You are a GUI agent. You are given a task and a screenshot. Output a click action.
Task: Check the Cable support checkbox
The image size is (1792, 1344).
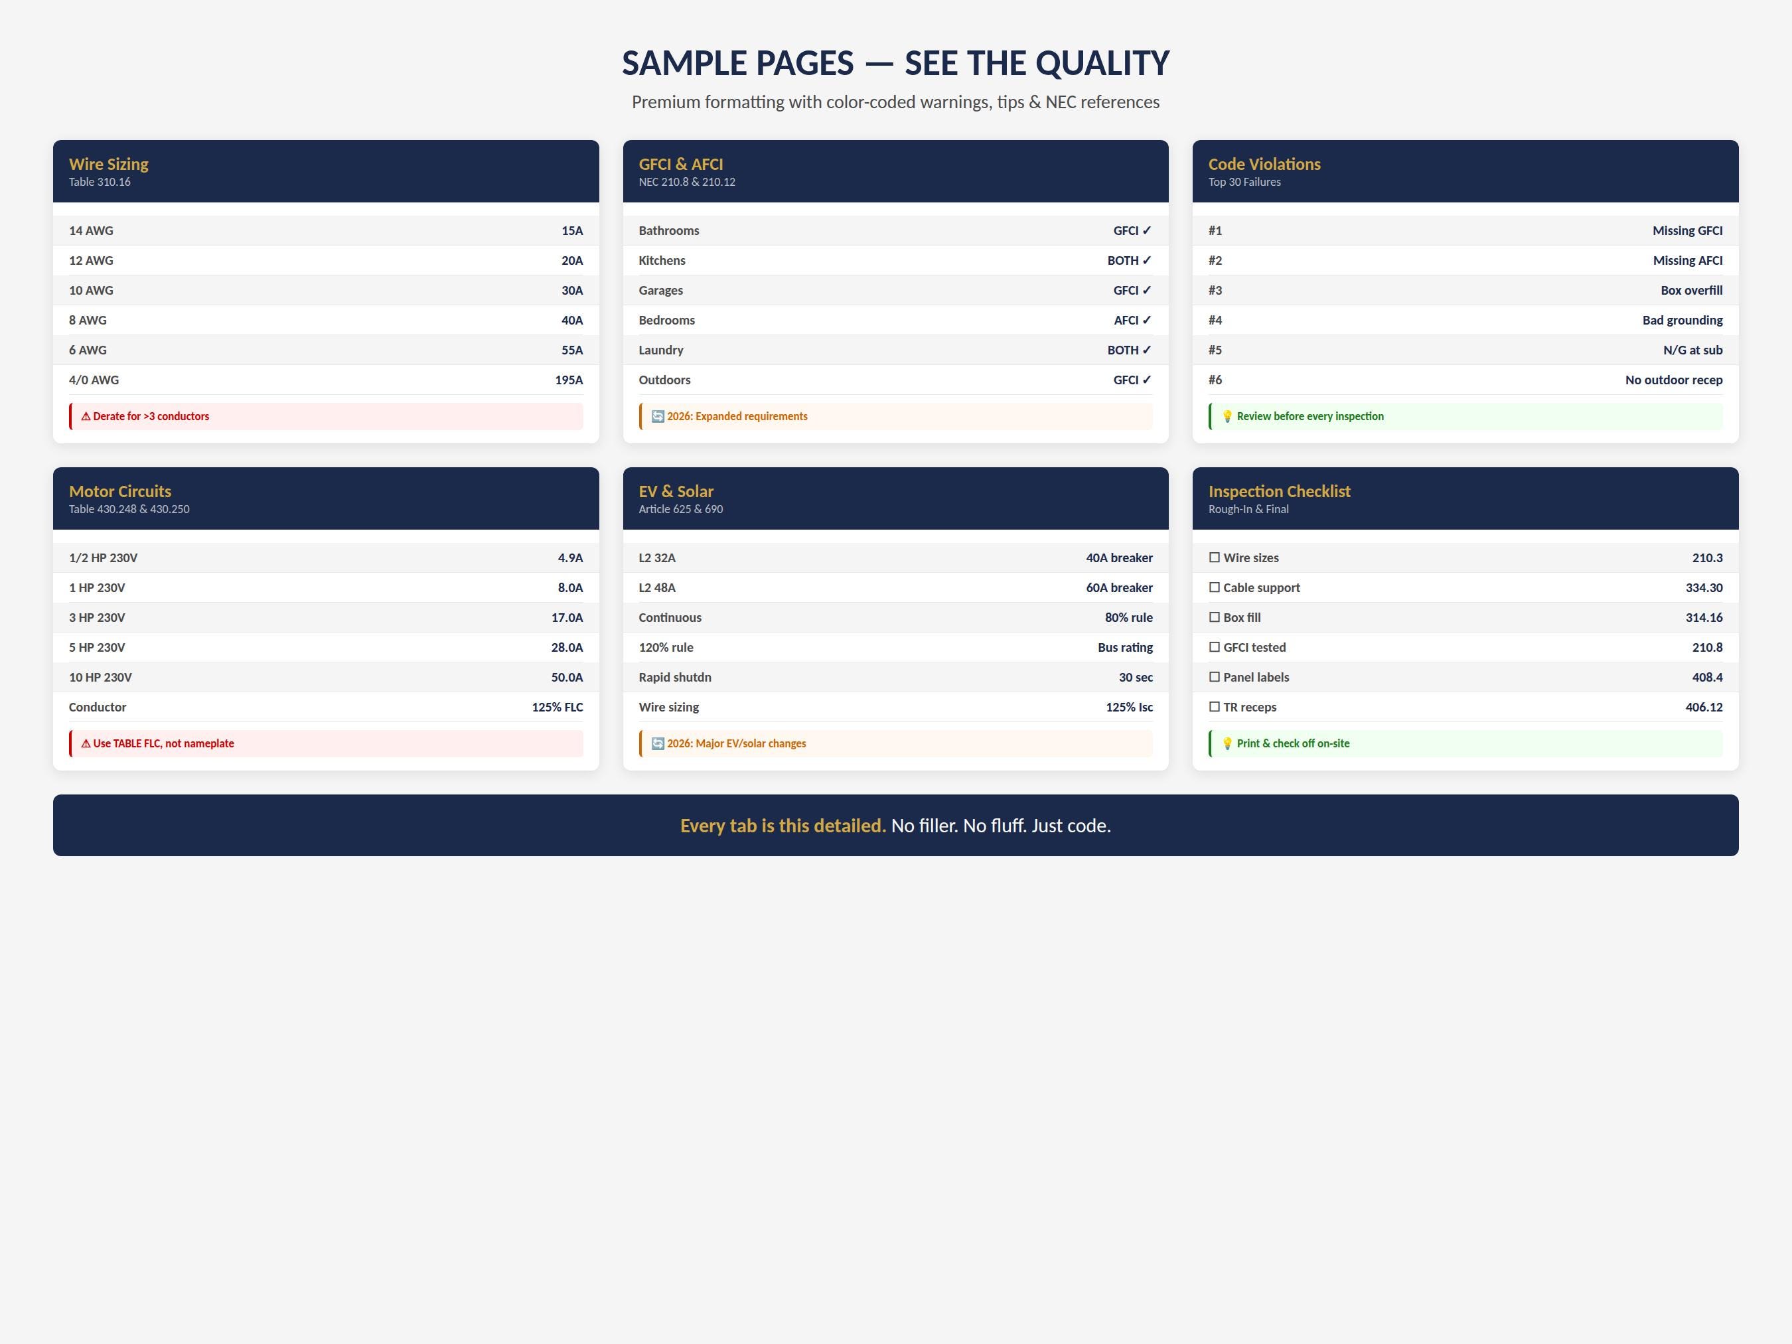tap(1215, 587)
